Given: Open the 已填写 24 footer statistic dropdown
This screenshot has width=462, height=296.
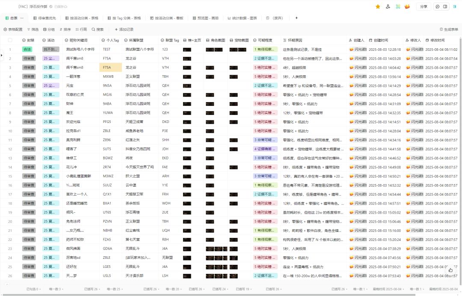Looking at the screenshot, I should pos(220,289).
